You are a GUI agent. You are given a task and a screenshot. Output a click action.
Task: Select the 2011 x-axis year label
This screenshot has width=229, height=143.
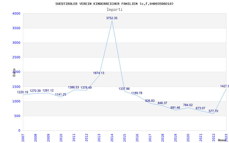[74, 138]
